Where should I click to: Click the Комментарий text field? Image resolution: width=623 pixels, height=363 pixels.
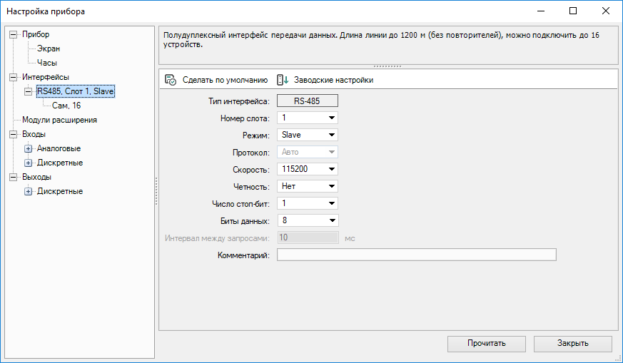[416, 255]
